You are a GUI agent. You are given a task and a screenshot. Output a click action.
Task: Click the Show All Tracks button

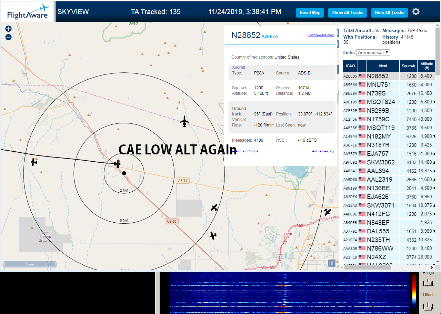[x=348, y=13]
